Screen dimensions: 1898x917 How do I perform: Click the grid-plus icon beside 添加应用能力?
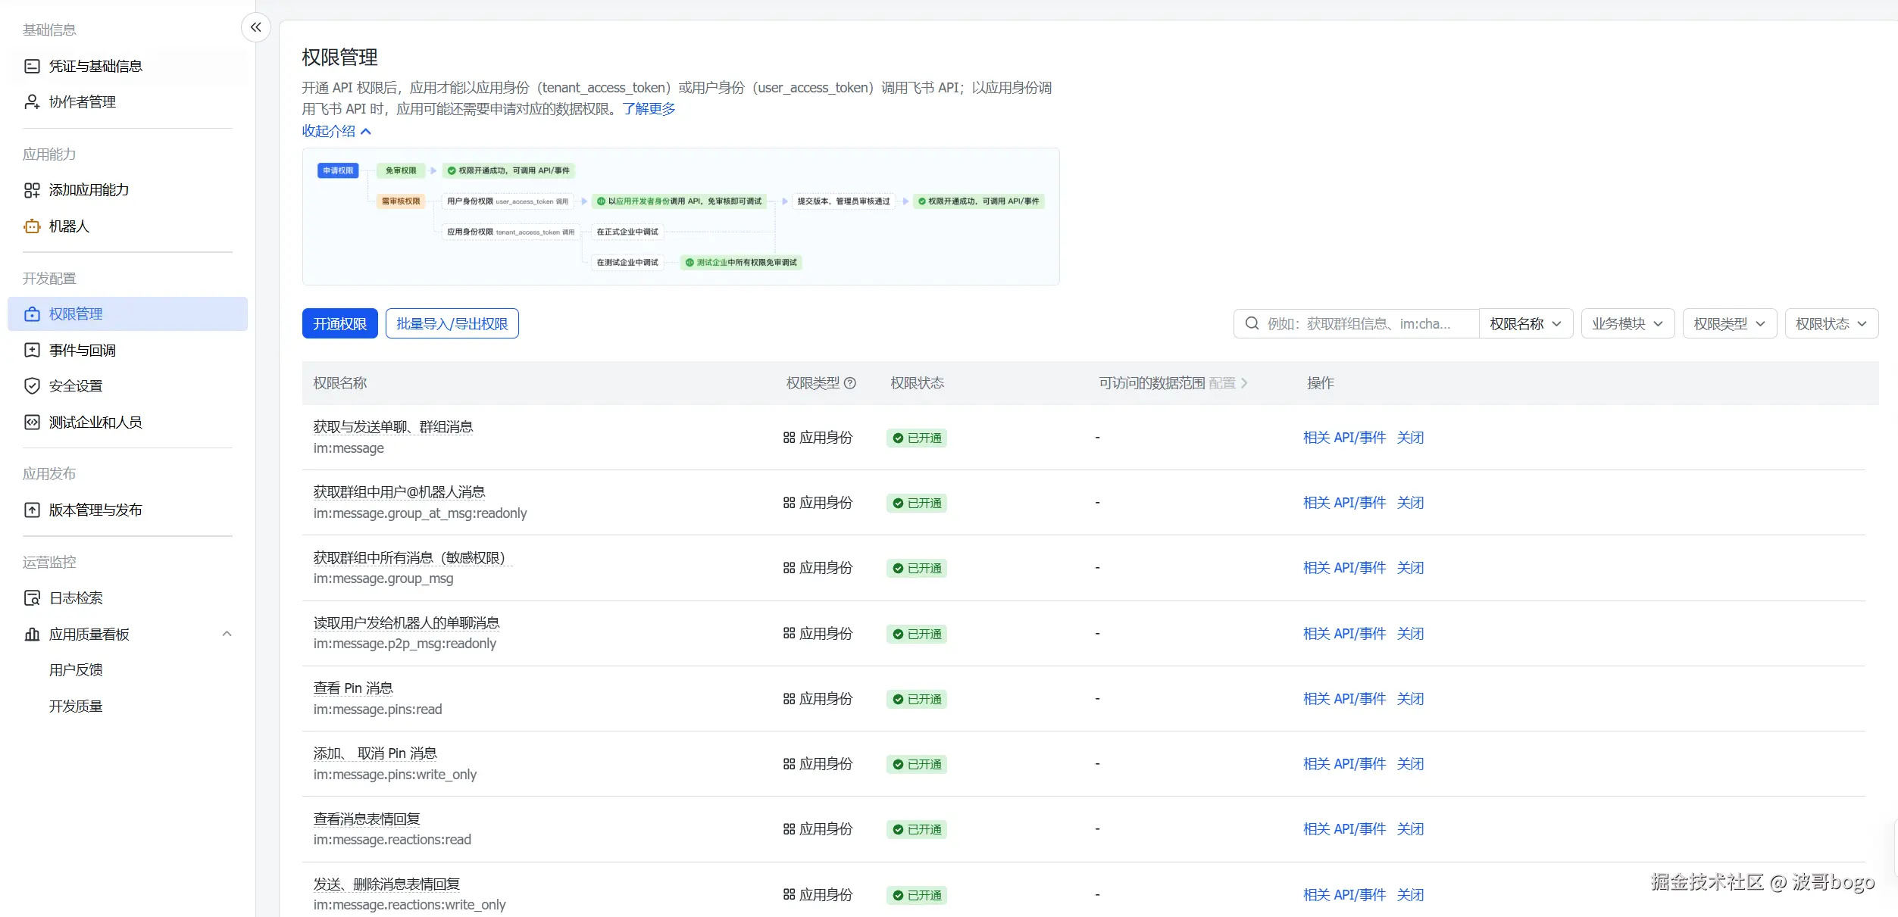tap(32, 190)
